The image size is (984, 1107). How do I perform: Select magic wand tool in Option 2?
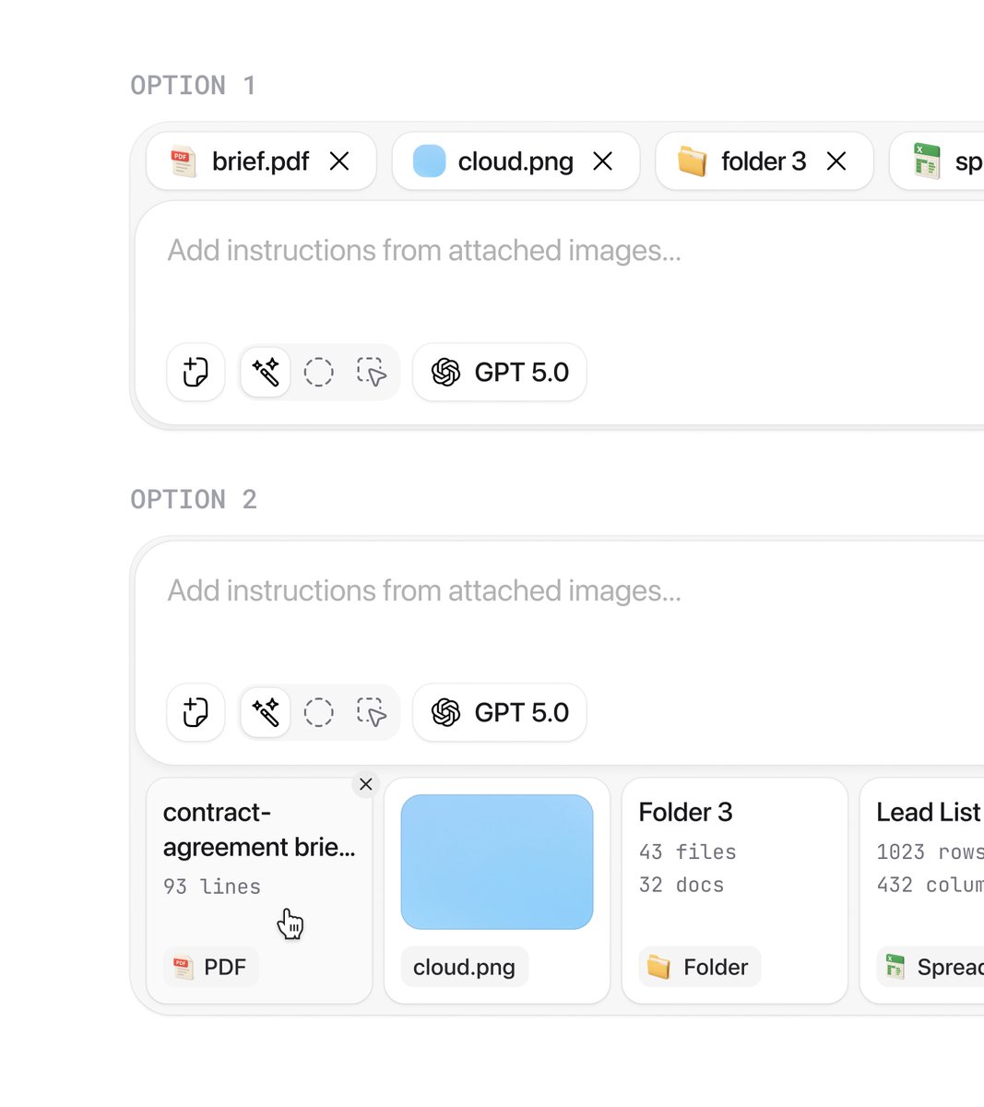coord(266,713)
